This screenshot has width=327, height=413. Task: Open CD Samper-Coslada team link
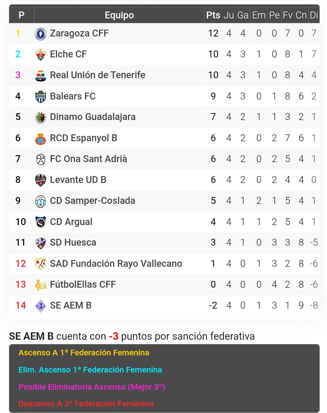[92, 201]
